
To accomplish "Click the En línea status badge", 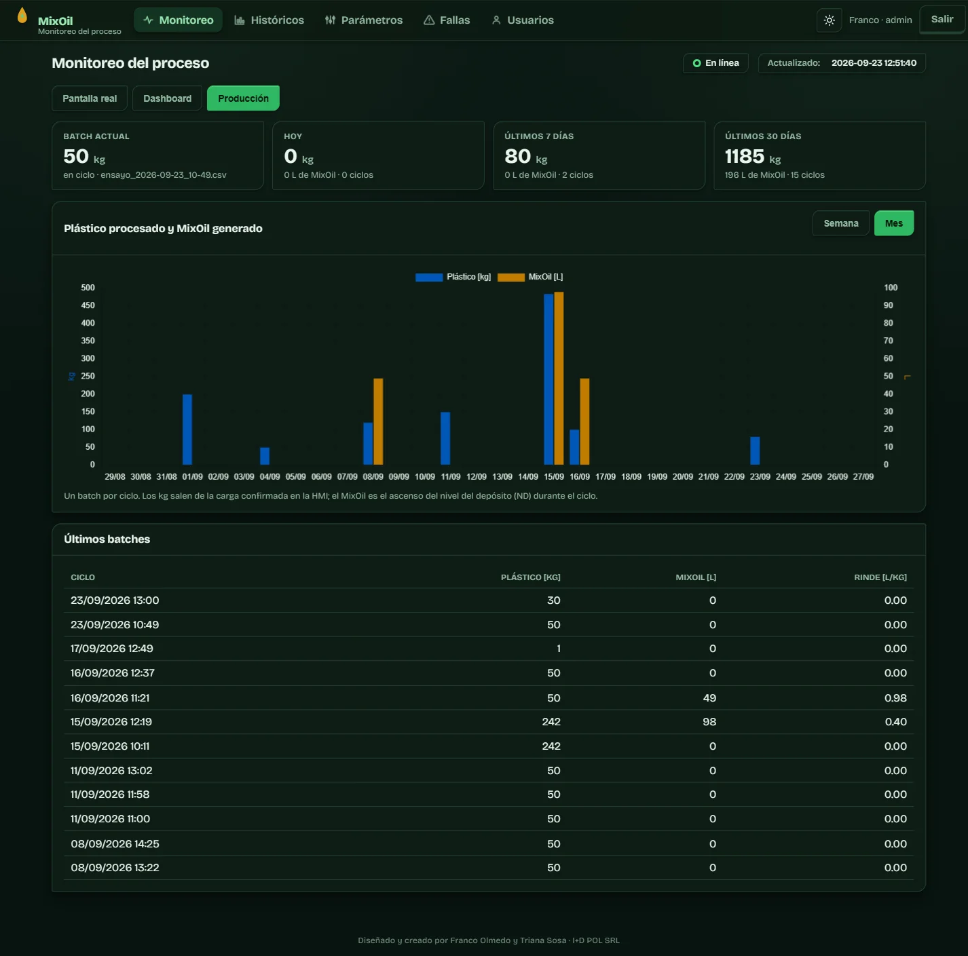I will point(715,63).
